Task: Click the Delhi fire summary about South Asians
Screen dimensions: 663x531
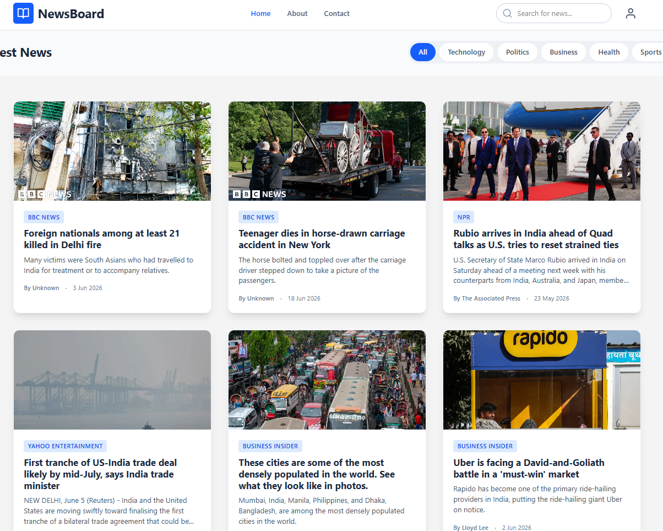Action: (108, 265)
